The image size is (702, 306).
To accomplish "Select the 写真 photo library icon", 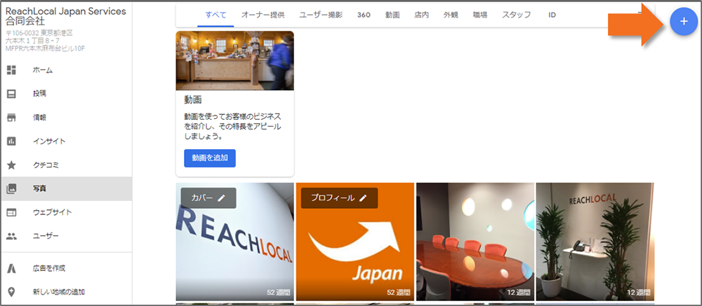I will tap(12, 188).
